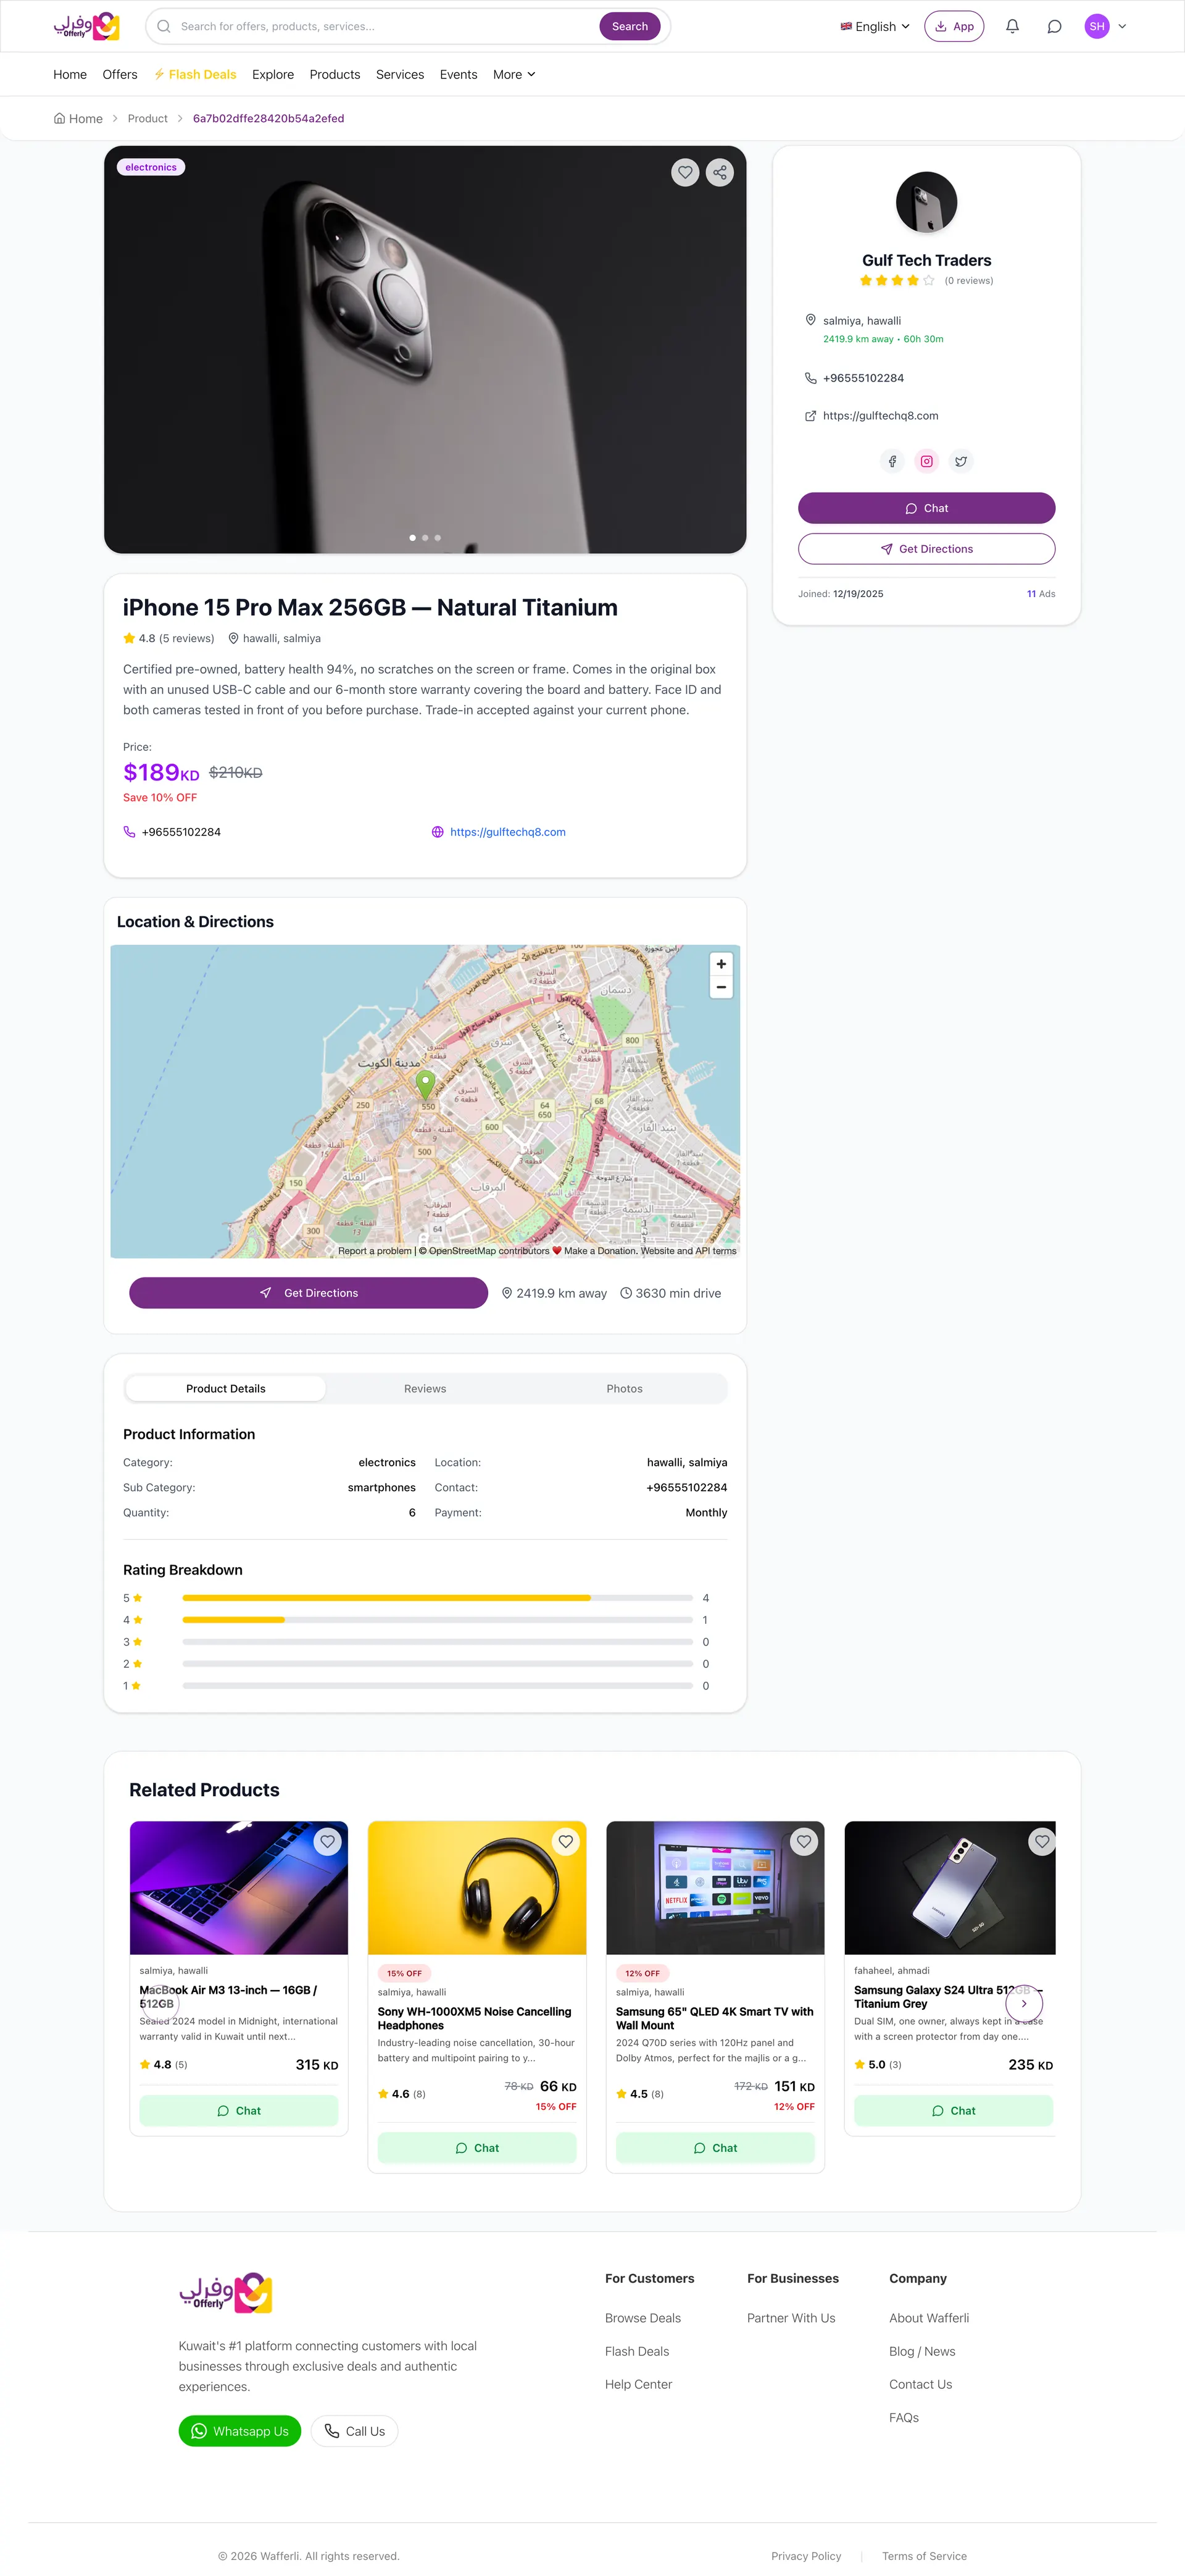Click Chat button in seller card
The width and height of the screenshot is (1185, 2576).
click(926, 508)
